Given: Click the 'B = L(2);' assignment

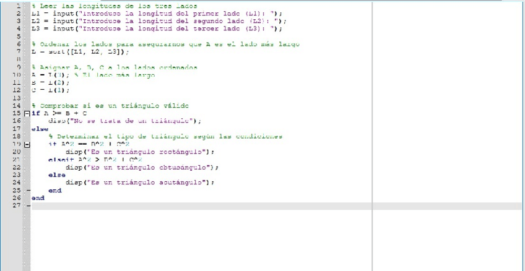Looking at the screenshot, I should (50, 83).
